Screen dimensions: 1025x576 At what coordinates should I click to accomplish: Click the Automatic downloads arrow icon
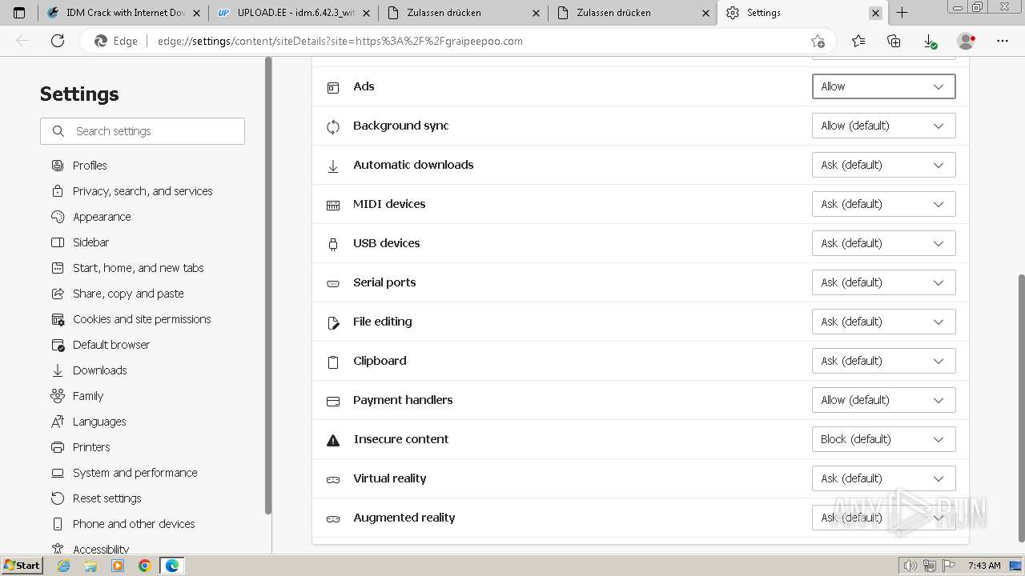(333, 166)
